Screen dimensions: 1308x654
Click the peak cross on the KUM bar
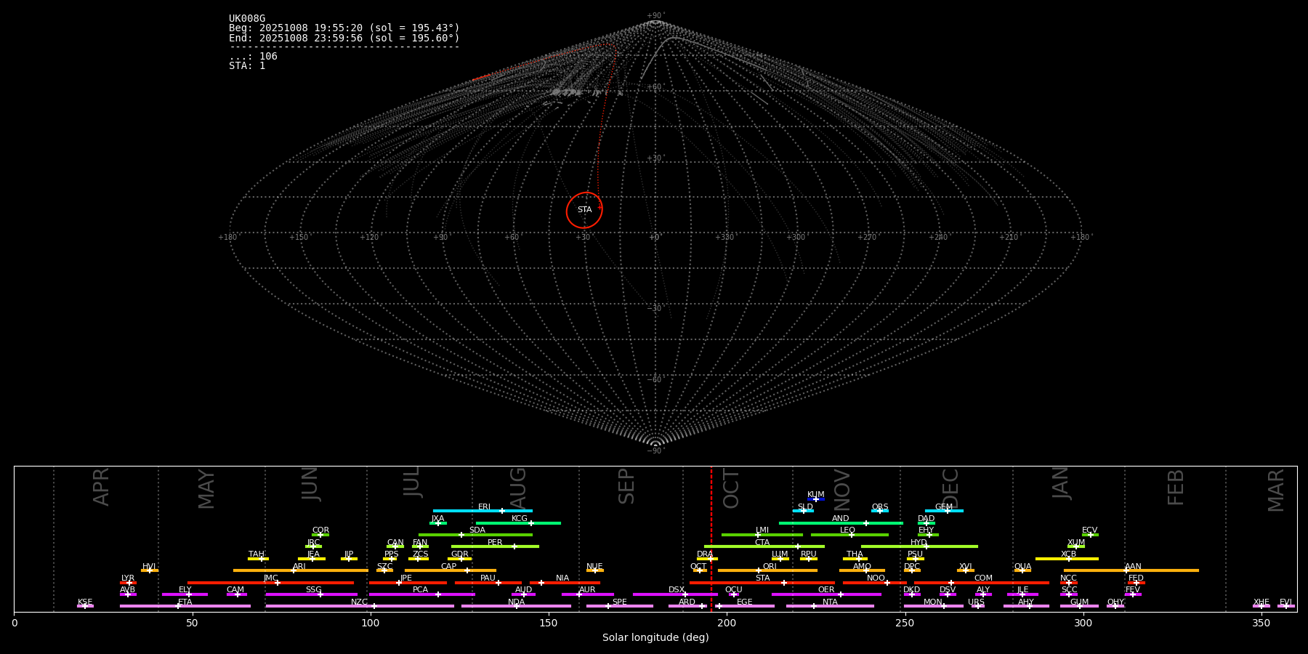815,499
